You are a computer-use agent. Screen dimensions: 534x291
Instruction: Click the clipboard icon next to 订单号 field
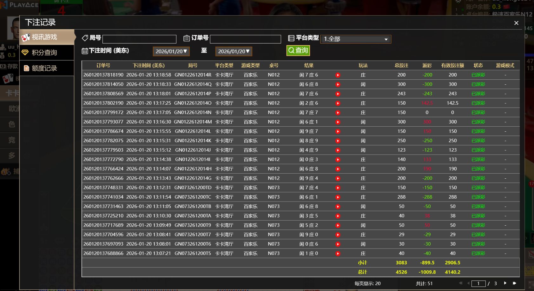pyautogui.click(x=187, y=38)
